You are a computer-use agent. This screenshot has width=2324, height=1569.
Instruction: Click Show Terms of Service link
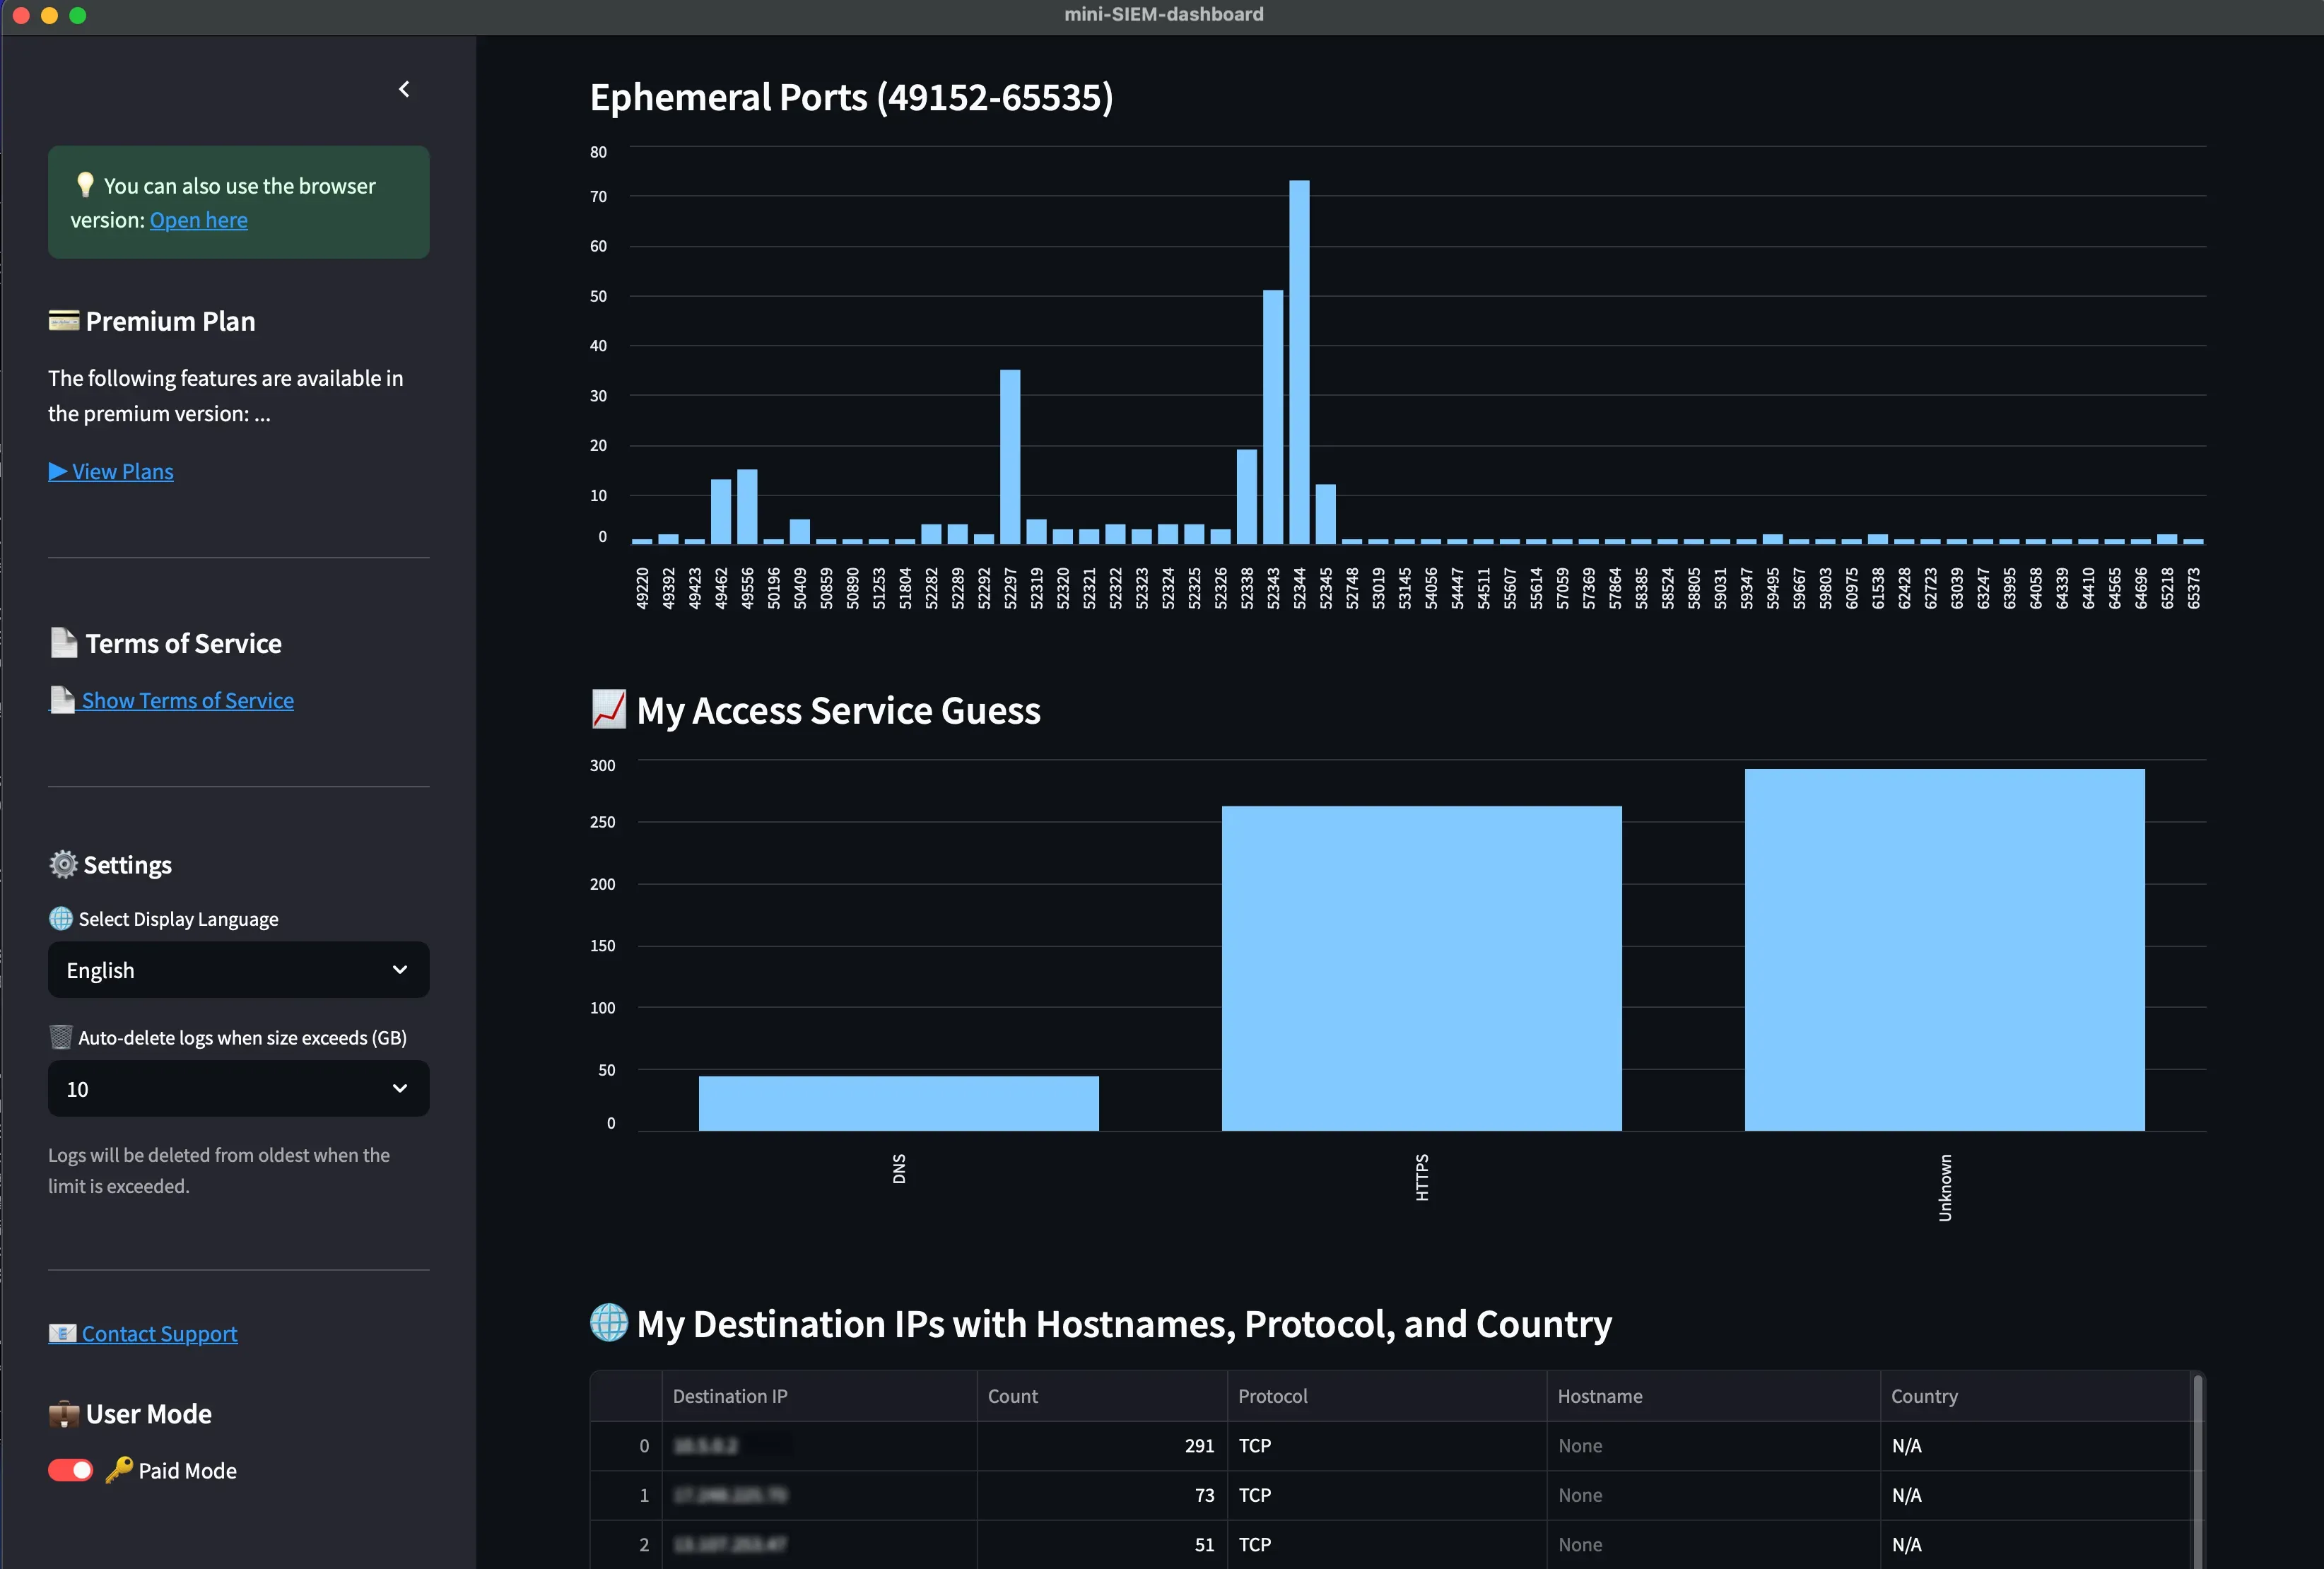[x=187, y=700]
